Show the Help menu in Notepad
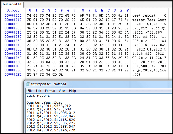173x134 pixels. [x=72, y=91]
